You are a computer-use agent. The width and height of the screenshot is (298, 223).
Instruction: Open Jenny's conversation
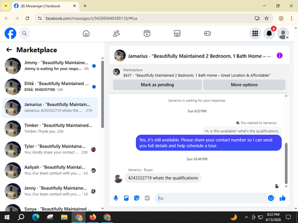[50, 191]
